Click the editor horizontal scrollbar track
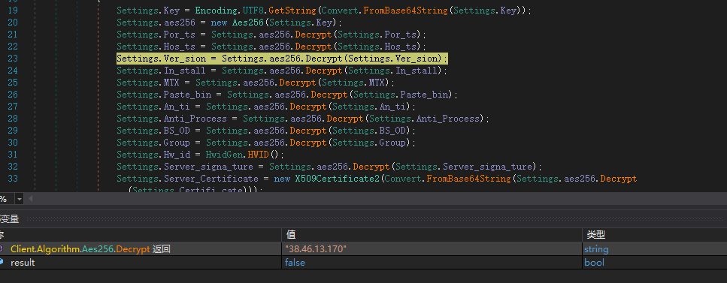 (x=380, y=199)
